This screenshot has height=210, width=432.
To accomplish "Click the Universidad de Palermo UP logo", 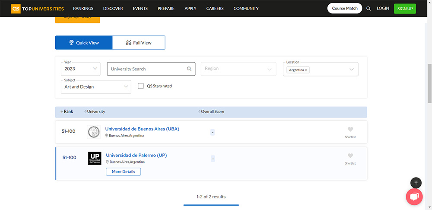I will [95, 159].
